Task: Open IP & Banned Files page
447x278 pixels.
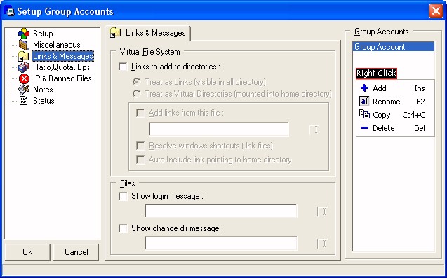Action: coord(62,78)
